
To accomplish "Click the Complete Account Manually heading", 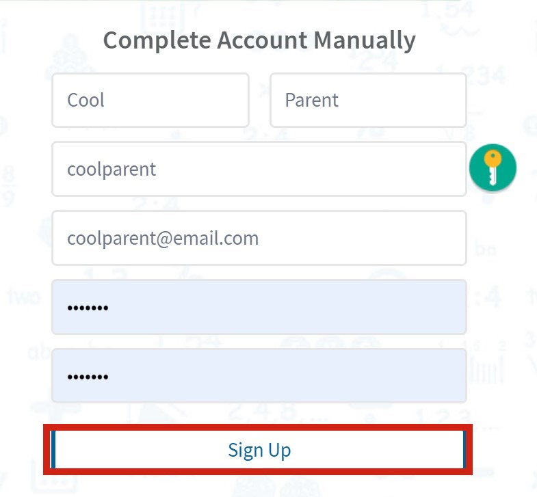I will click(259, 40).
